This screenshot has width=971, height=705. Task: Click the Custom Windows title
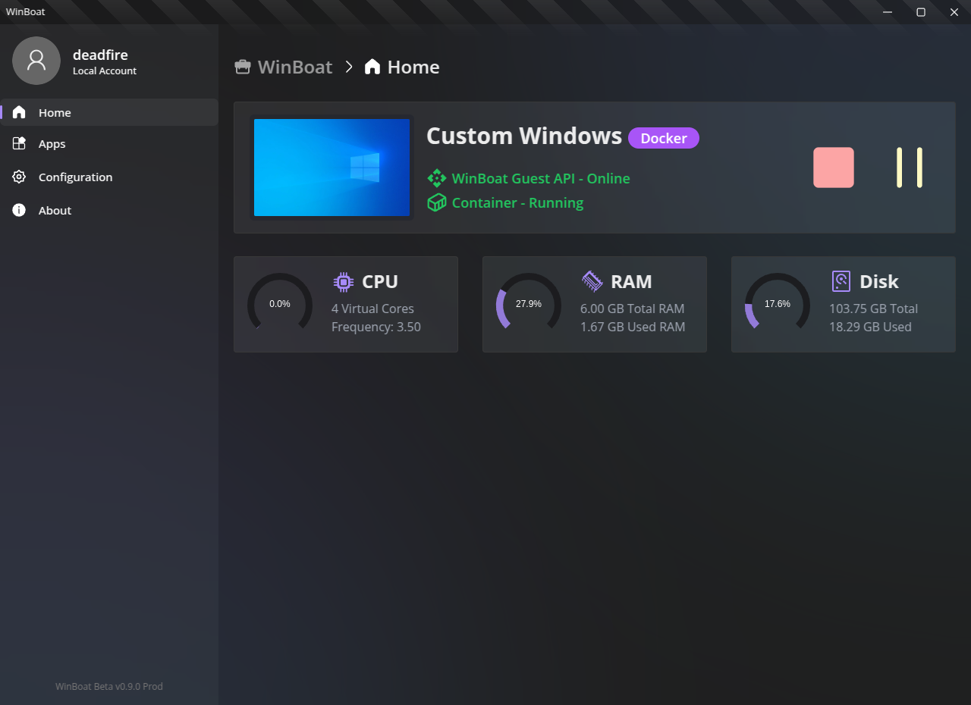point(524,136)
